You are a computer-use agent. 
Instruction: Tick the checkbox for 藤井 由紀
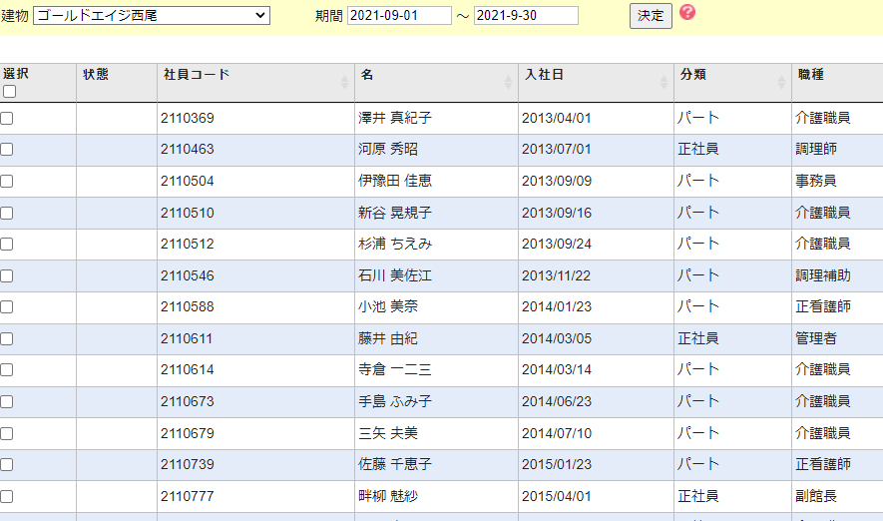(x=7, y=338)
